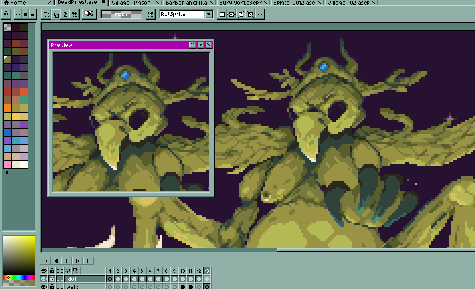This screenshot has height=289, width=475.
Task: Pick the white color swatch in palette
Action: click(24, 165)
